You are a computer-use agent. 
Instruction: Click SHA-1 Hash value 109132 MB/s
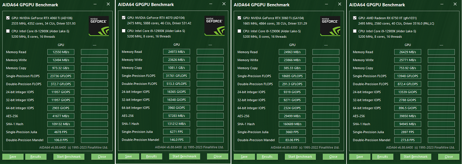[x=61, y=124]
